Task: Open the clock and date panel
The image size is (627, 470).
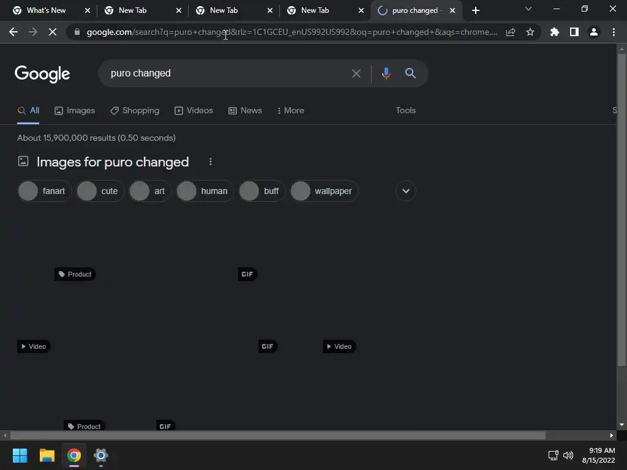Action: pos(598,455)
